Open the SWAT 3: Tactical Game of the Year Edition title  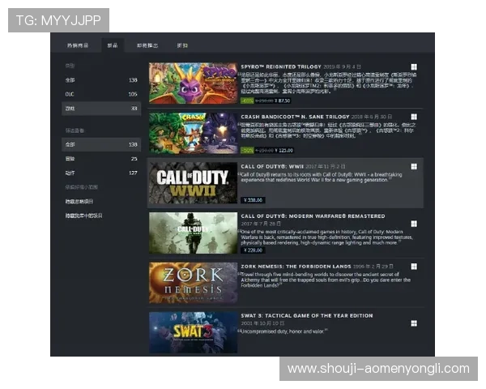(306, 315)
